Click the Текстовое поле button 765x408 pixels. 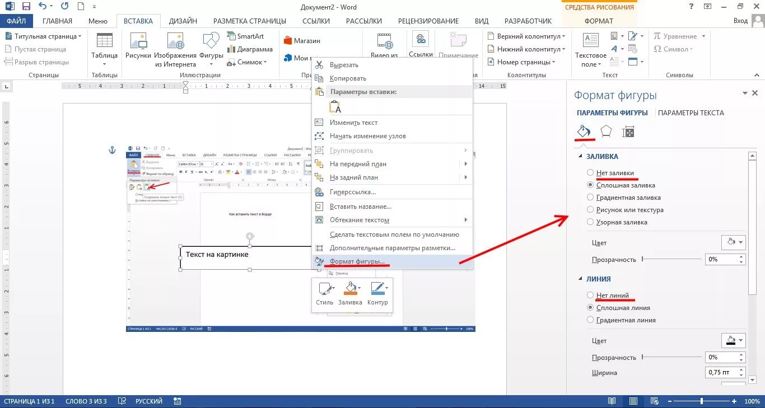590,50
